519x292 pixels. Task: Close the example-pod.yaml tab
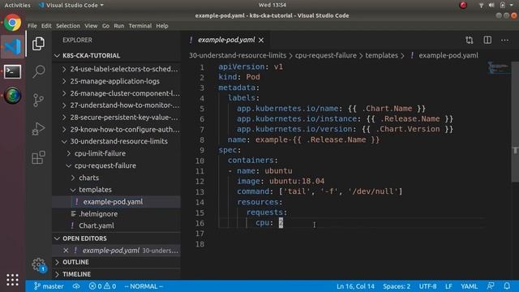pyautogui.click(x=261, y=40)
